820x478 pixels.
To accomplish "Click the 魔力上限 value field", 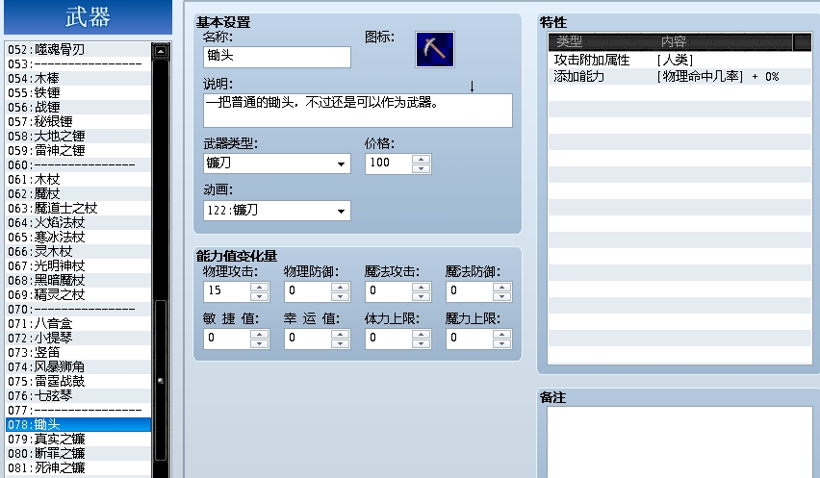I will click(x=469, y=339).
